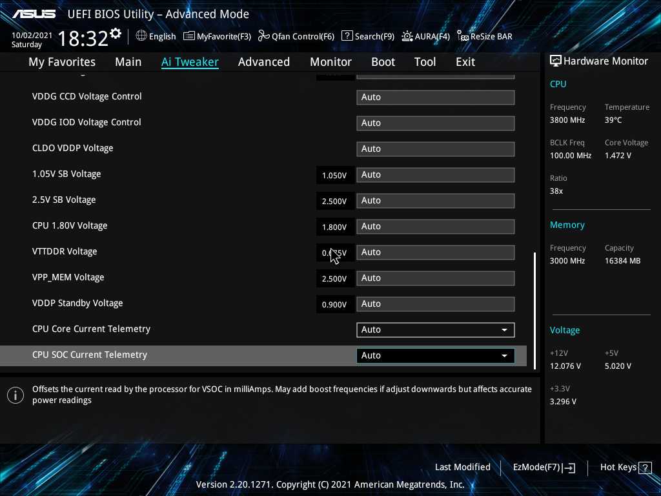
Task: Click the info icon beside help description
Action: click(x=15, y=395)
